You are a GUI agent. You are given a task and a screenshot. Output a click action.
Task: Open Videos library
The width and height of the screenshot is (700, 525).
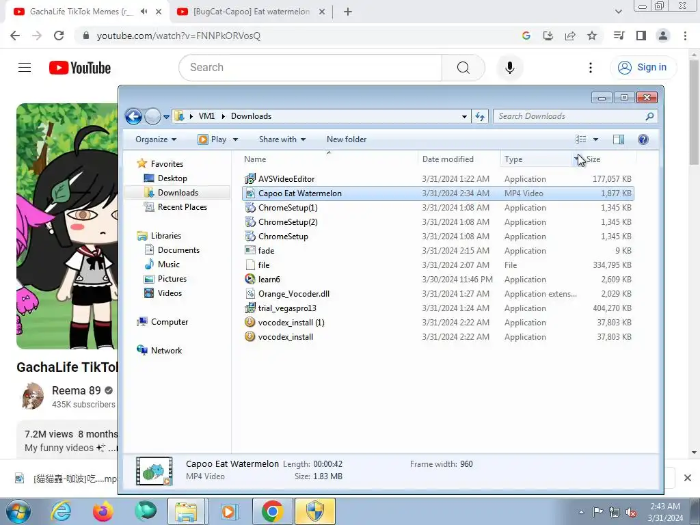170,293
